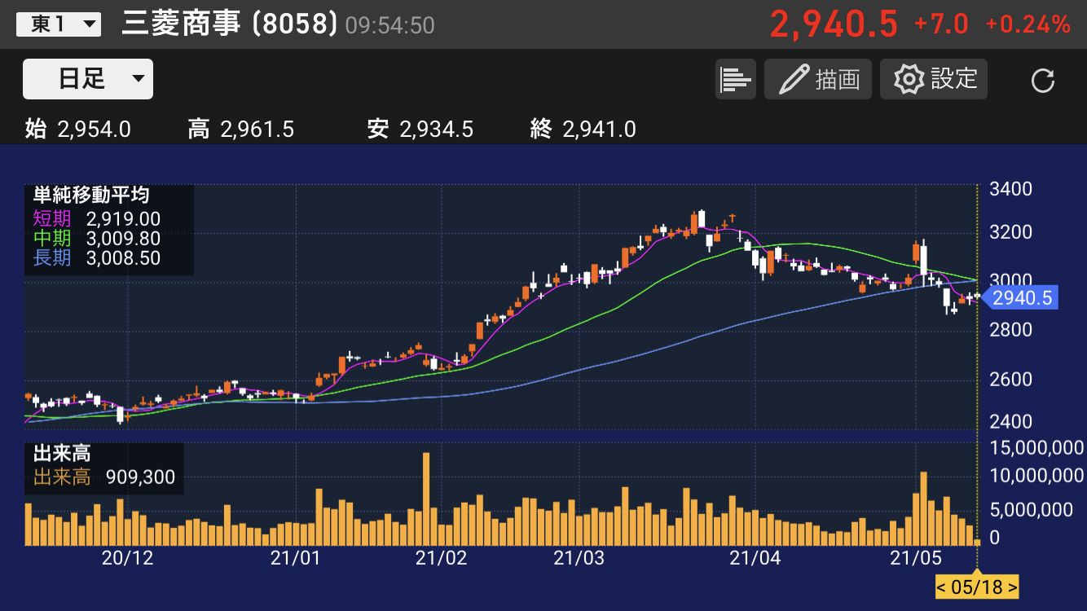The height and width of the screenshot is (611, 1087).
Task: Select the 単純移動平均 indicator title
Action: (x=90, y=196)
